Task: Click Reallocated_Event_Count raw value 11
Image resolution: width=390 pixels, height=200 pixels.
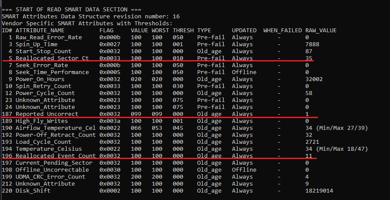Action: point(309,156)
